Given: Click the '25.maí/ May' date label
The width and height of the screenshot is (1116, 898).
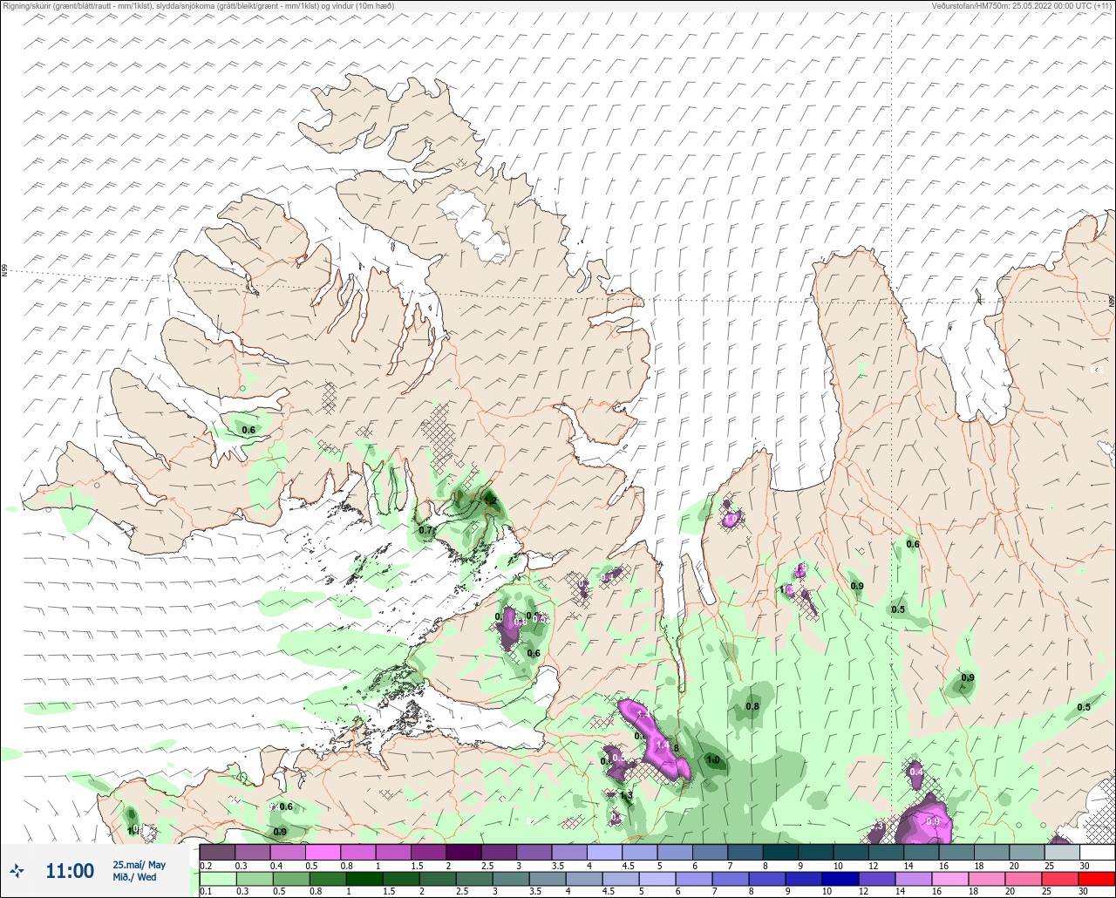Looking at the screenshot, I should pyautogui.click(x=139, y=865).
